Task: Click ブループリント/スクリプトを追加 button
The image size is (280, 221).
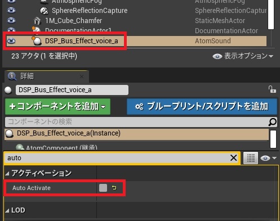Action: pos(202,106)
